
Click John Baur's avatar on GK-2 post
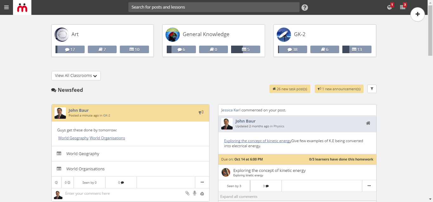pos(60,113)
